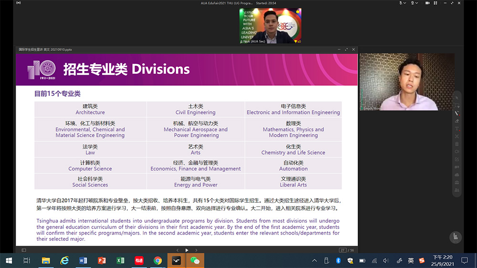
Task: Click the briefcase toolbox icon in side toolbar
Action: (457, 182)
